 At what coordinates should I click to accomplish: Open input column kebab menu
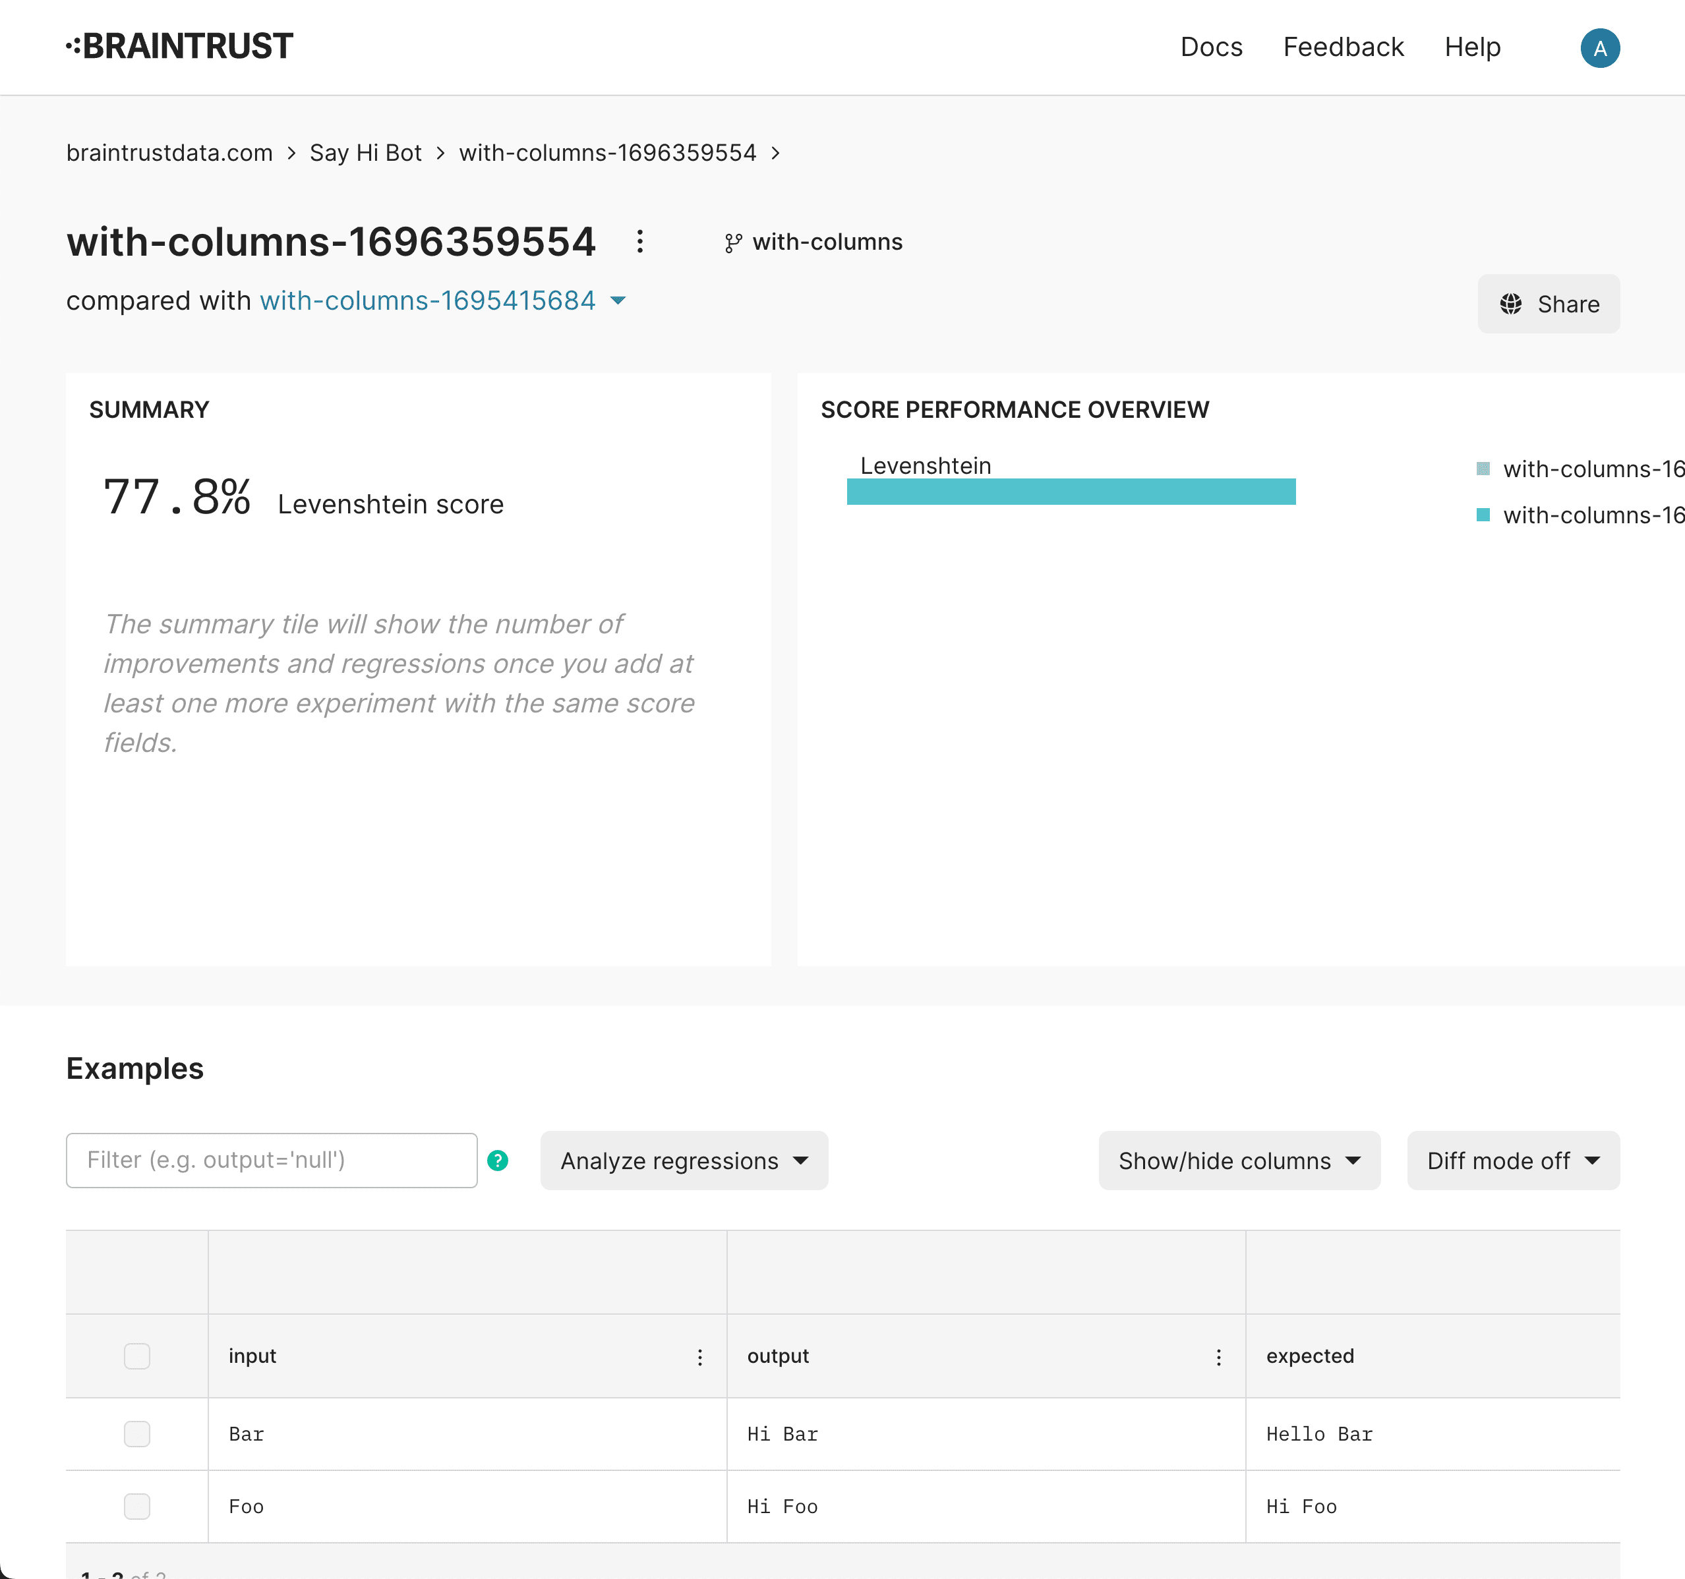[x=699, y=1357]
